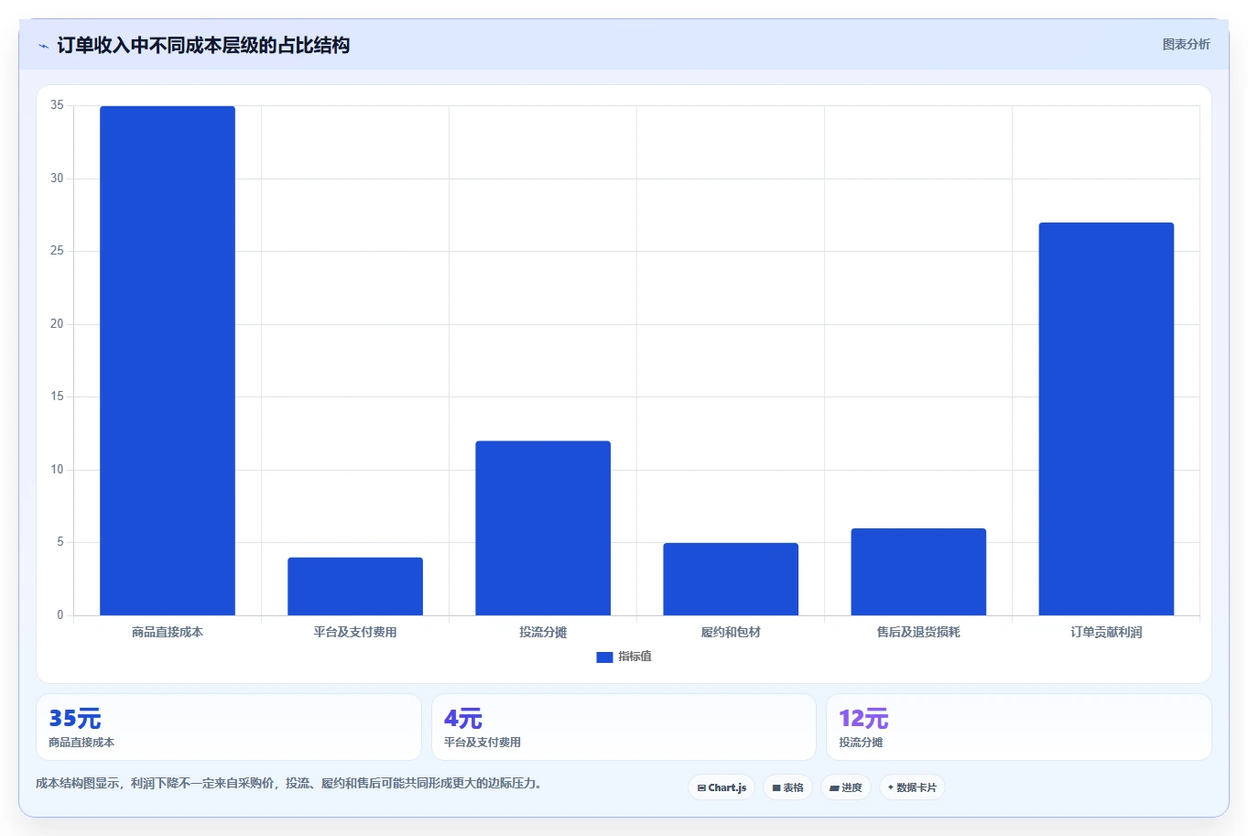Select the 平台及支付费用 bar
Screen dimensions: 1248x836
(355, 586)
